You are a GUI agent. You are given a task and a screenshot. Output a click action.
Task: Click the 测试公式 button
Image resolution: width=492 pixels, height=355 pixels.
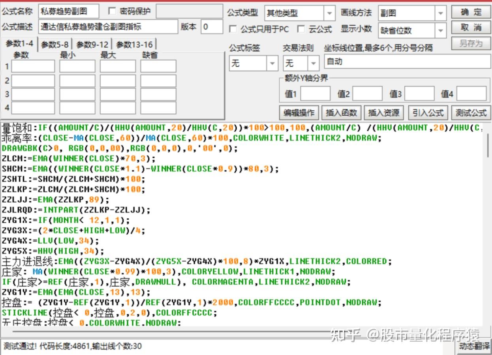click(x=471, y=113)
